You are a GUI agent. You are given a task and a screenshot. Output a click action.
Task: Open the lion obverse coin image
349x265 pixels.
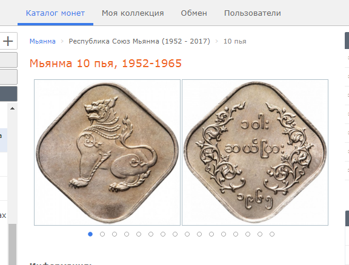tap(107, 152)
